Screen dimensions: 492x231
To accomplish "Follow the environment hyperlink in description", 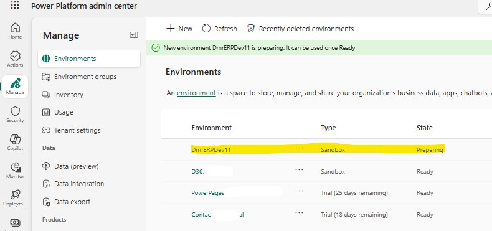I will pyautogui.click(x=196, y=93).
